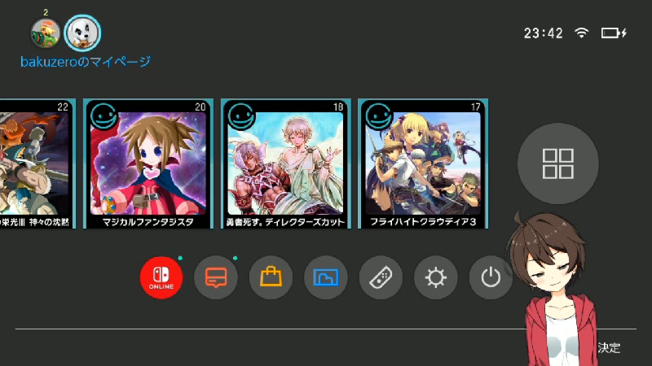652x366 pixels.
Task: Open the Controllers icon
Action: [381, 277]
